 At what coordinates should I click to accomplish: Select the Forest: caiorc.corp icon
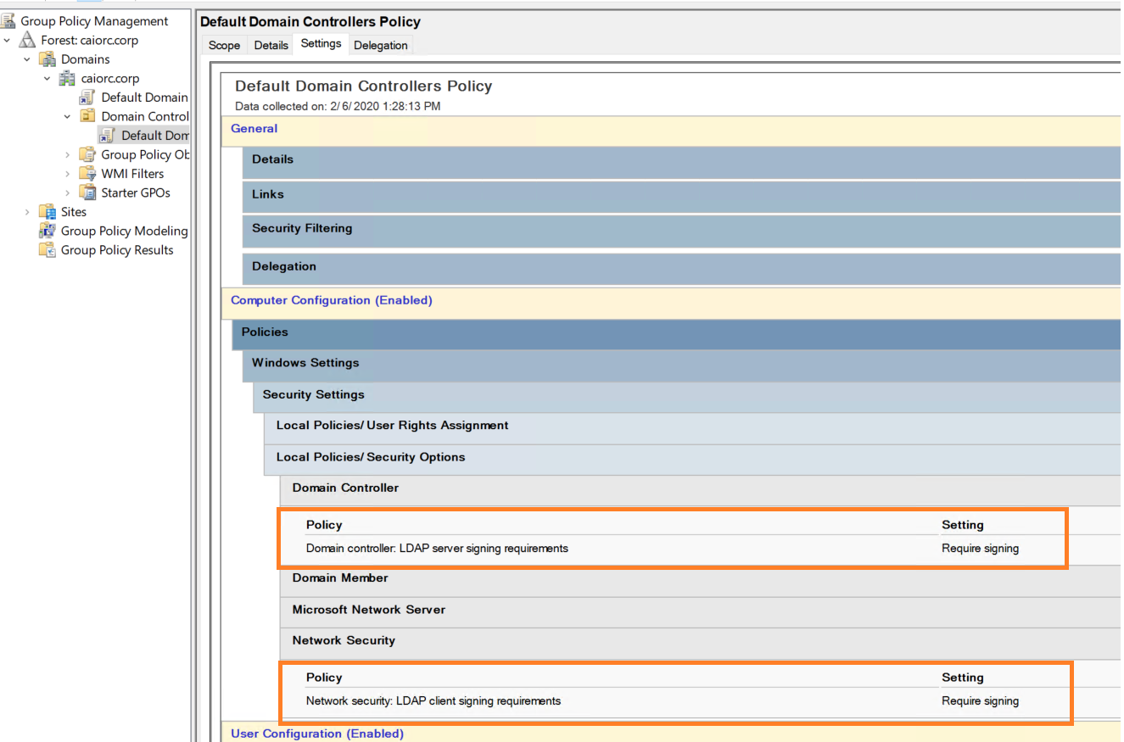point(28,40)
